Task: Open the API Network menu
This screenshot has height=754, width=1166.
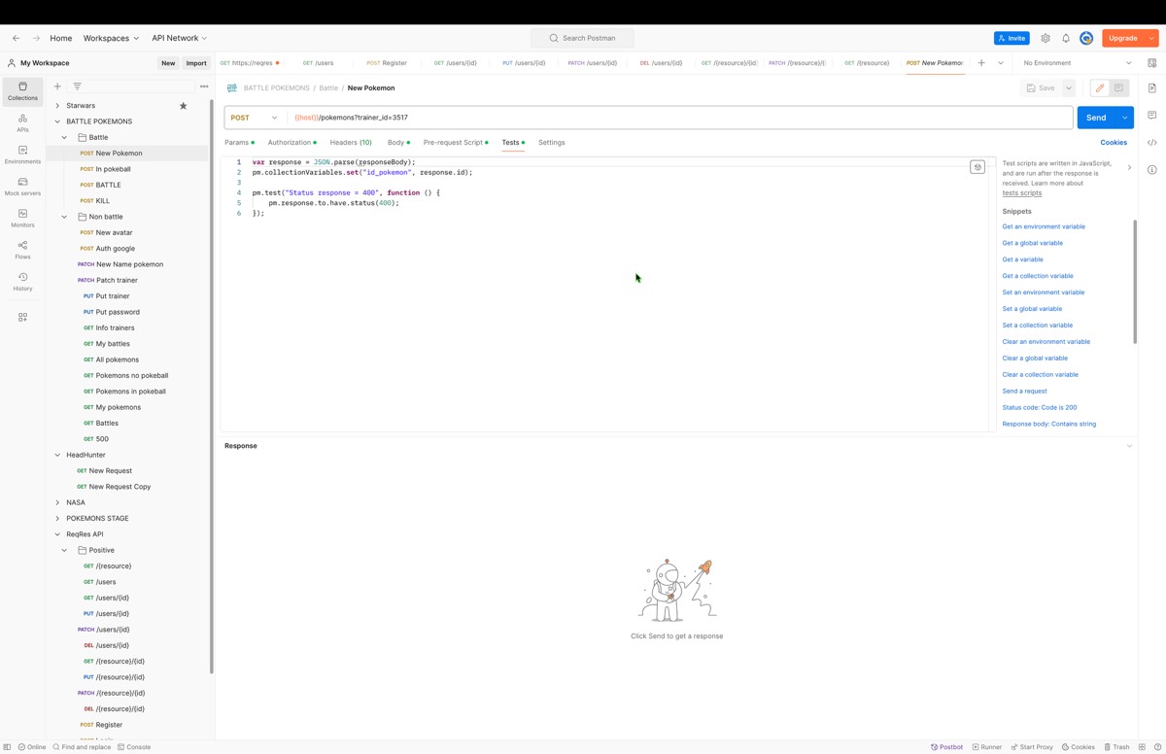Action: point(180,38)
